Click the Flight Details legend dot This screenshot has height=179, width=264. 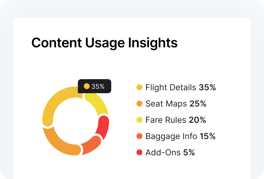(x=139, y=87)
